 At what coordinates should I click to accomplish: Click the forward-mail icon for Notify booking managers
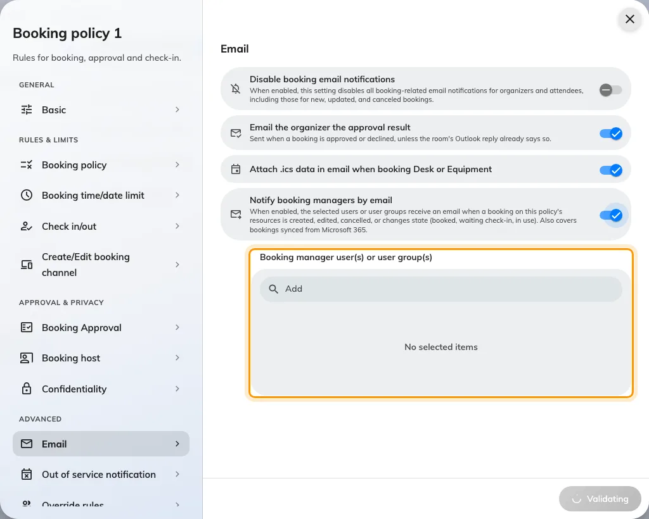click(236, 214)
